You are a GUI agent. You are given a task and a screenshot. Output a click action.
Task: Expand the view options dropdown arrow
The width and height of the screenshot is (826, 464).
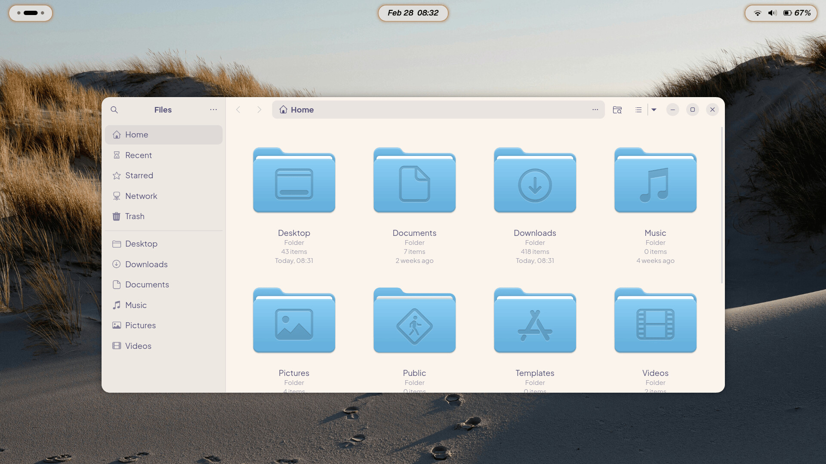click(654, 110)
